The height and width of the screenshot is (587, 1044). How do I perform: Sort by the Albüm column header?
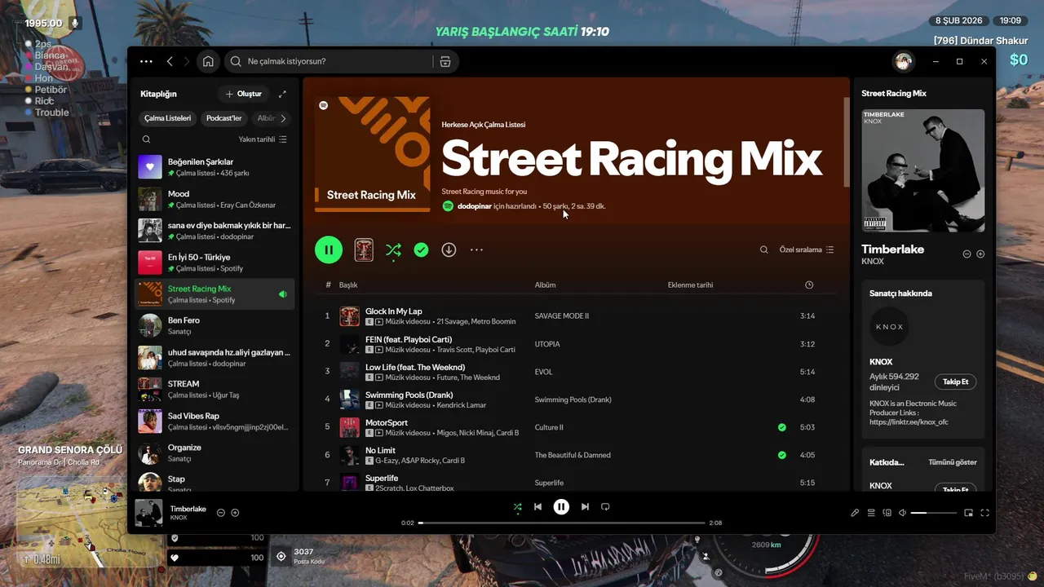click(545, 285)
